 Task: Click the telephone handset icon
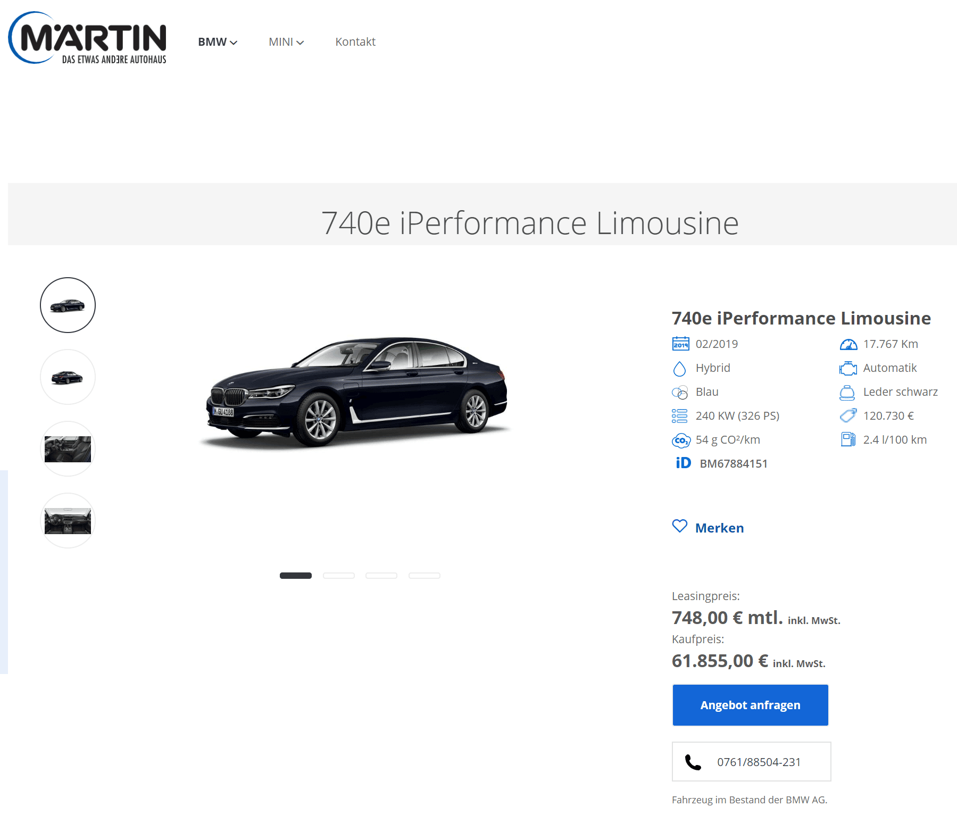coord(693,762)
